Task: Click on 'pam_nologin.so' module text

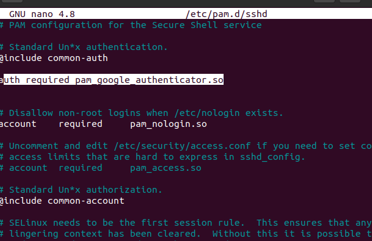Action: click(169, 124)
